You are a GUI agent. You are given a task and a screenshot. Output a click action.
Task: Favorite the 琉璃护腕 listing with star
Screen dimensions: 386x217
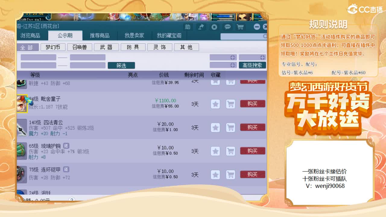click(x=215, y=151)
